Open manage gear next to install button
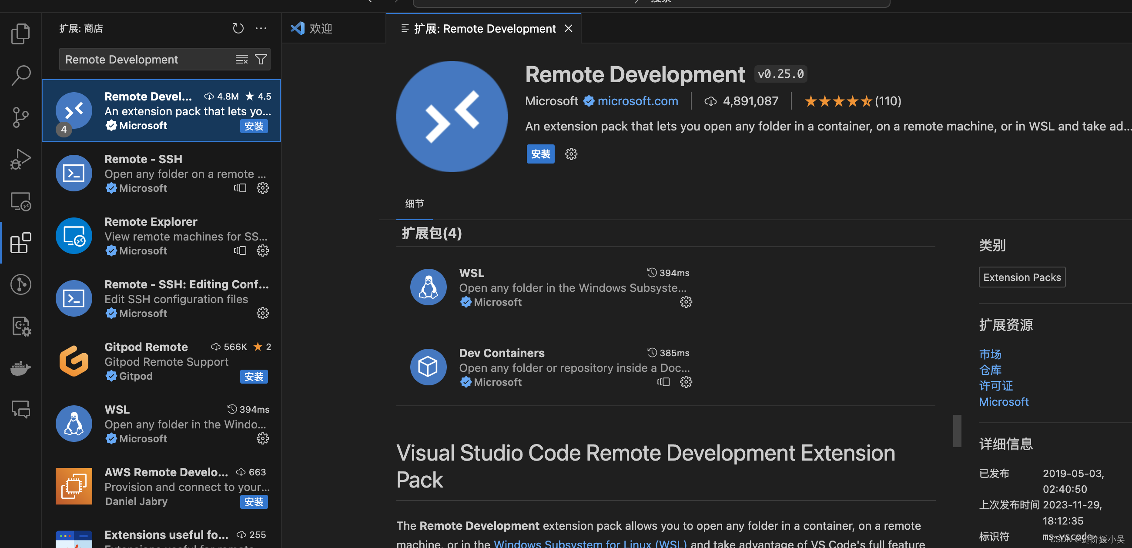 [x=571, y=154]
